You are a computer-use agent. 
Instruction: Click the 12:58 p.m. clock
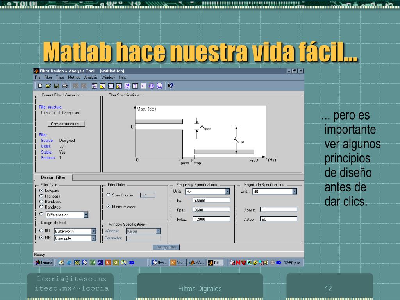point(292,262)
